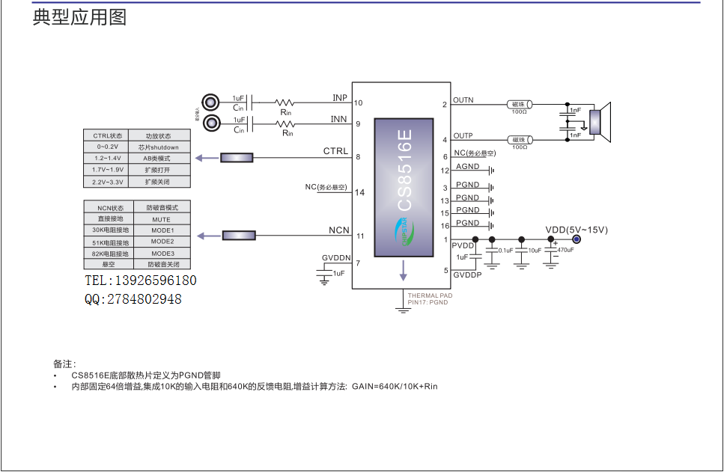Screen dimensions: 724x472
Task: Click the PGND label at pin 3
Action: pyautogui.click(x=467, y=185)
